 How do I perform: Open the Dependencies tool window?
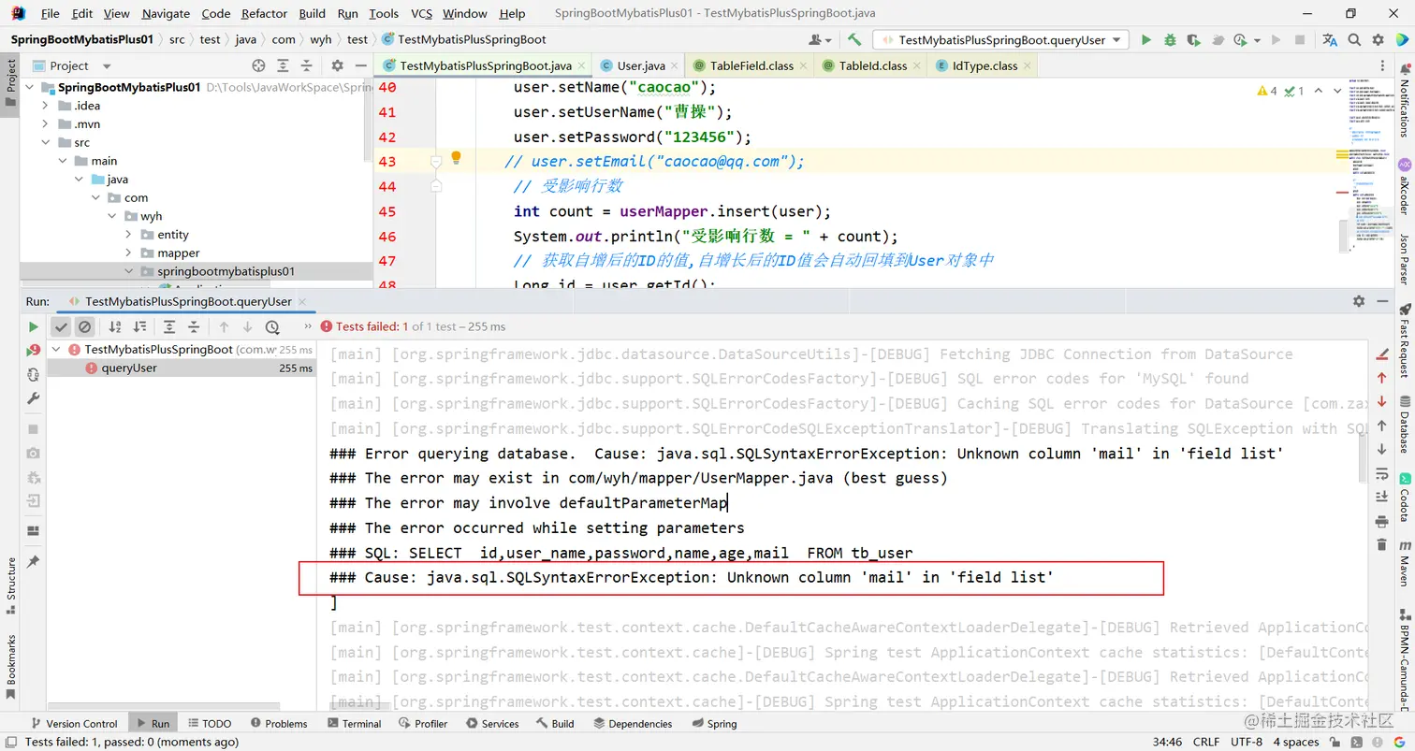pos(632,723)
